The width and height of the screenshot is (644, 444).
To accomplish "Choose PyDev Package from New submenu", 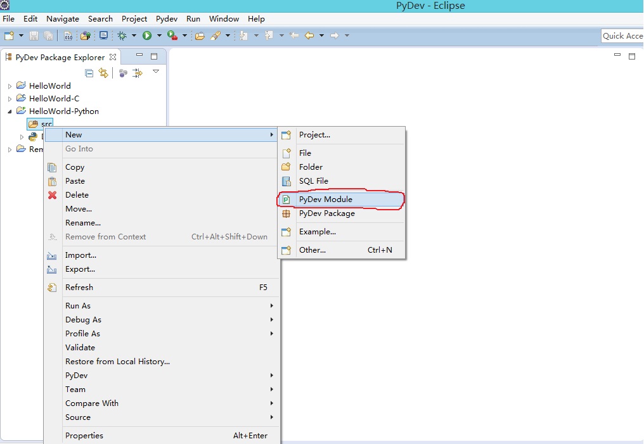I will click(341, 213).
